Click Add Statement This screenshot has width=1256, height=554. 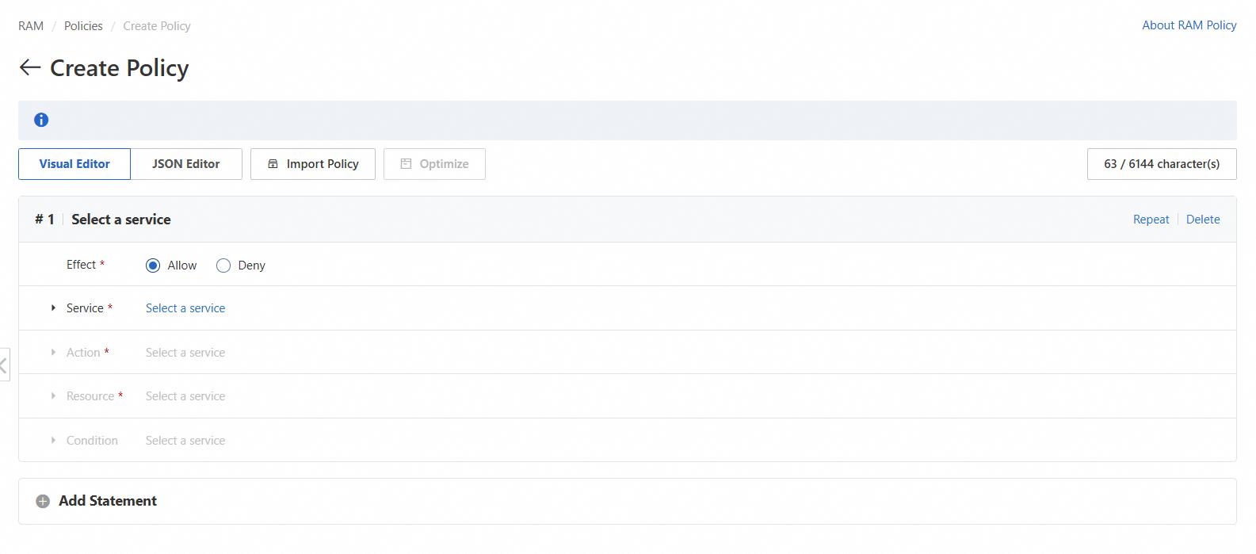pyautogui.click(x=108, y=501)
